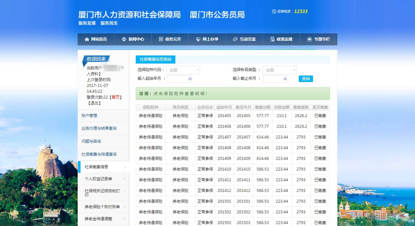Click the globe icon beside 新闻中心
Screen dimensions: 415x226
click(x=124, y=39)
